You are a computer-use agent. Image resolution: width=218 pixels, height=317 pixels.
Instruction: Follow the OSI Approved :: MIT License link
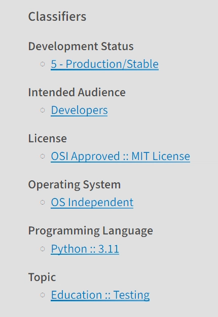121,156
